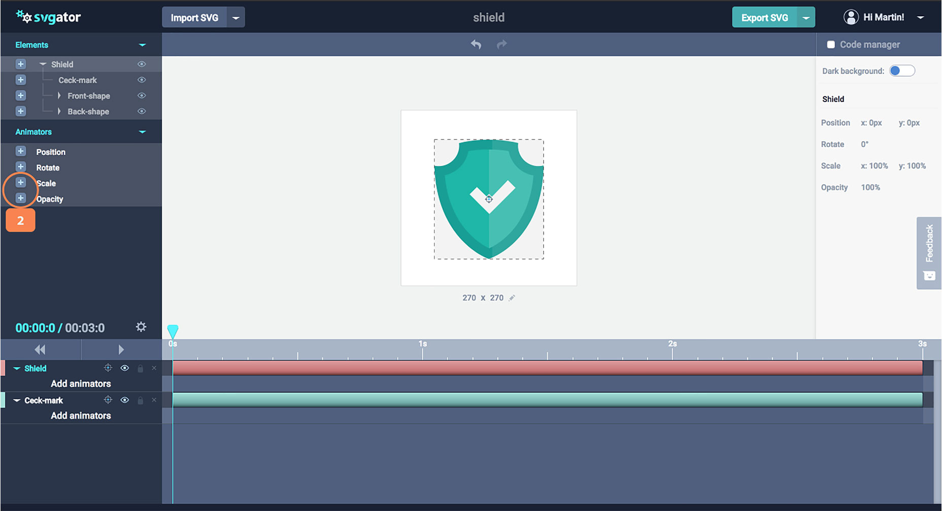The image size is (942, 511).
Task: Click the lock icon on Ceck-mark track
Action: point(141,400)
